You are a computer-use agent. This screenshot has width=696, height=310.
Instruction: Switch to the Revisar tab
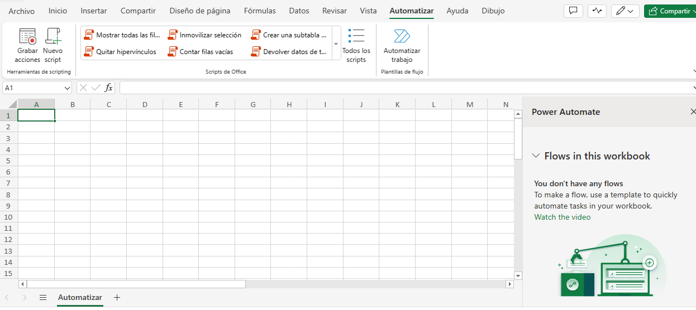(x=335, y=11)
